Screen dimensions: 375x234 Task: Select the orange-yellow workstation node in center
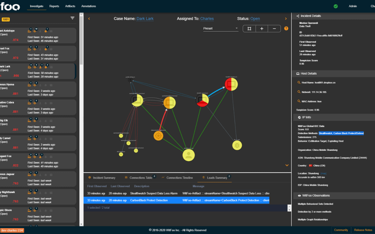[x=169, y=103]
